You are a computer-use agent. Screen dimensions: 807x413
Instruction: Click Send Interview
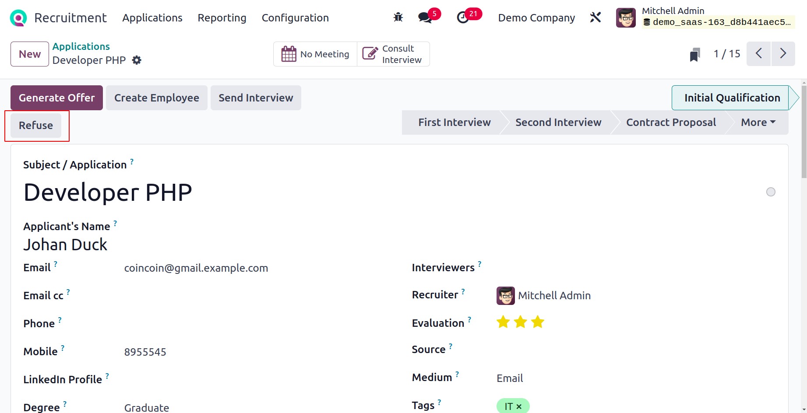point(256,98)
